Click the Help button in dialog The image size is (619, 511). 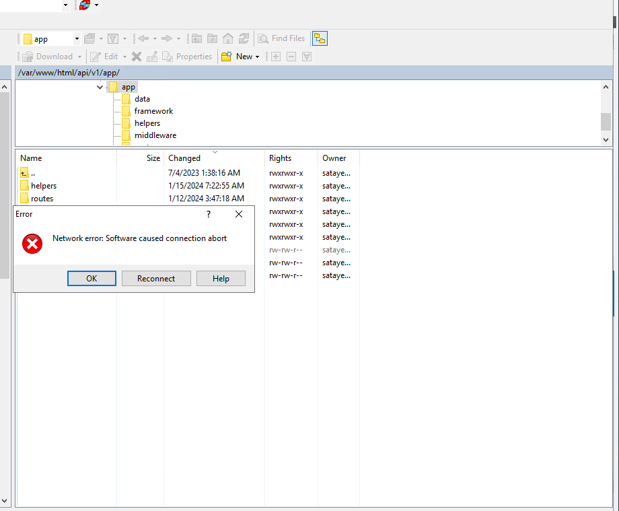pyautogui.click(x=221, y=279)
